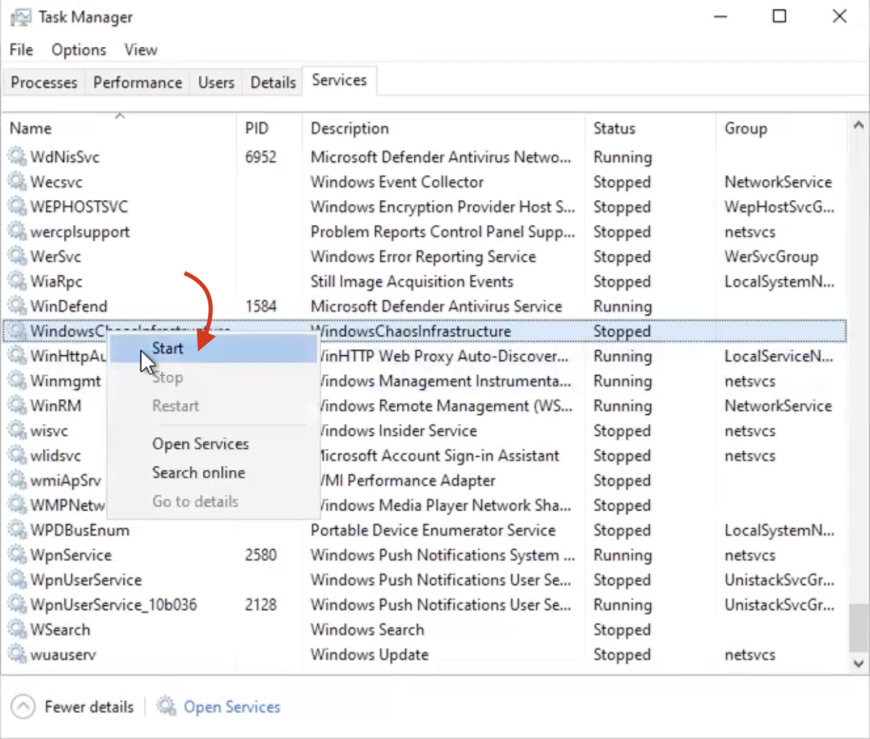Click the wuauserv service gear icon
This screenshot has height=739, width=870.
tap(17, 654)
